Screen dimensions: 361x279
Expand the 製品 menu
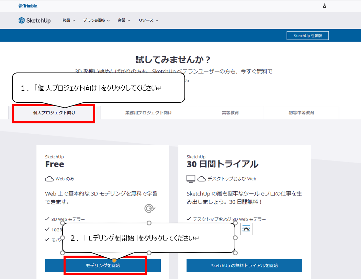(69, 21)
